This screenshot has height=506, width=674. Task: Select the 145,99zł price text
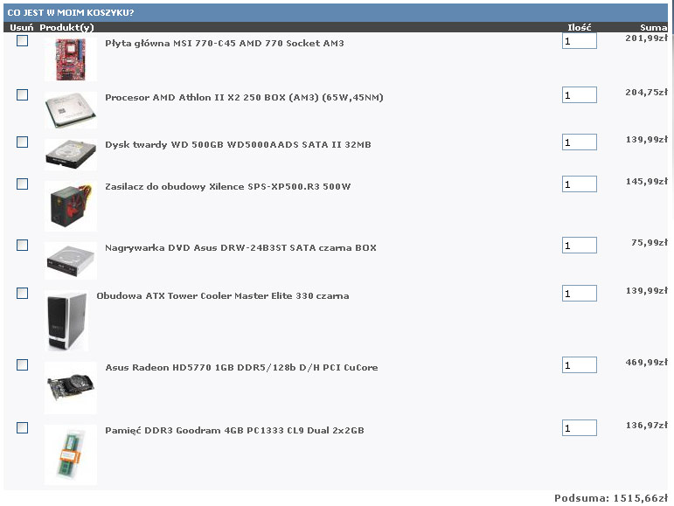pyautogui.click(x=647, y=182)
